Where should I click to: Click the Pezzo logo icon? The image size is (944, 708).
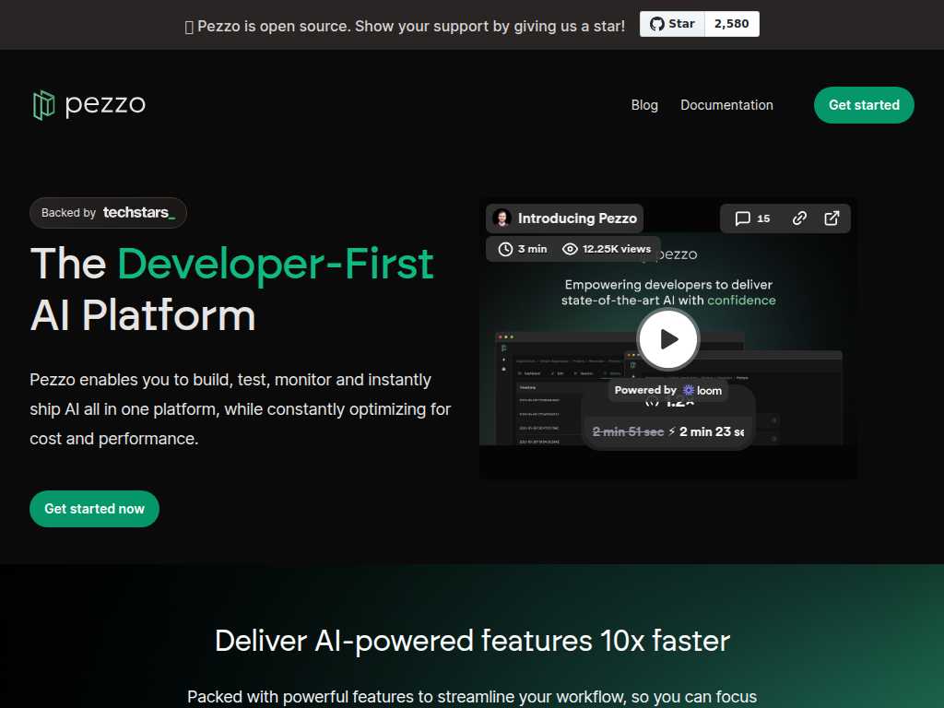[44, 105]
